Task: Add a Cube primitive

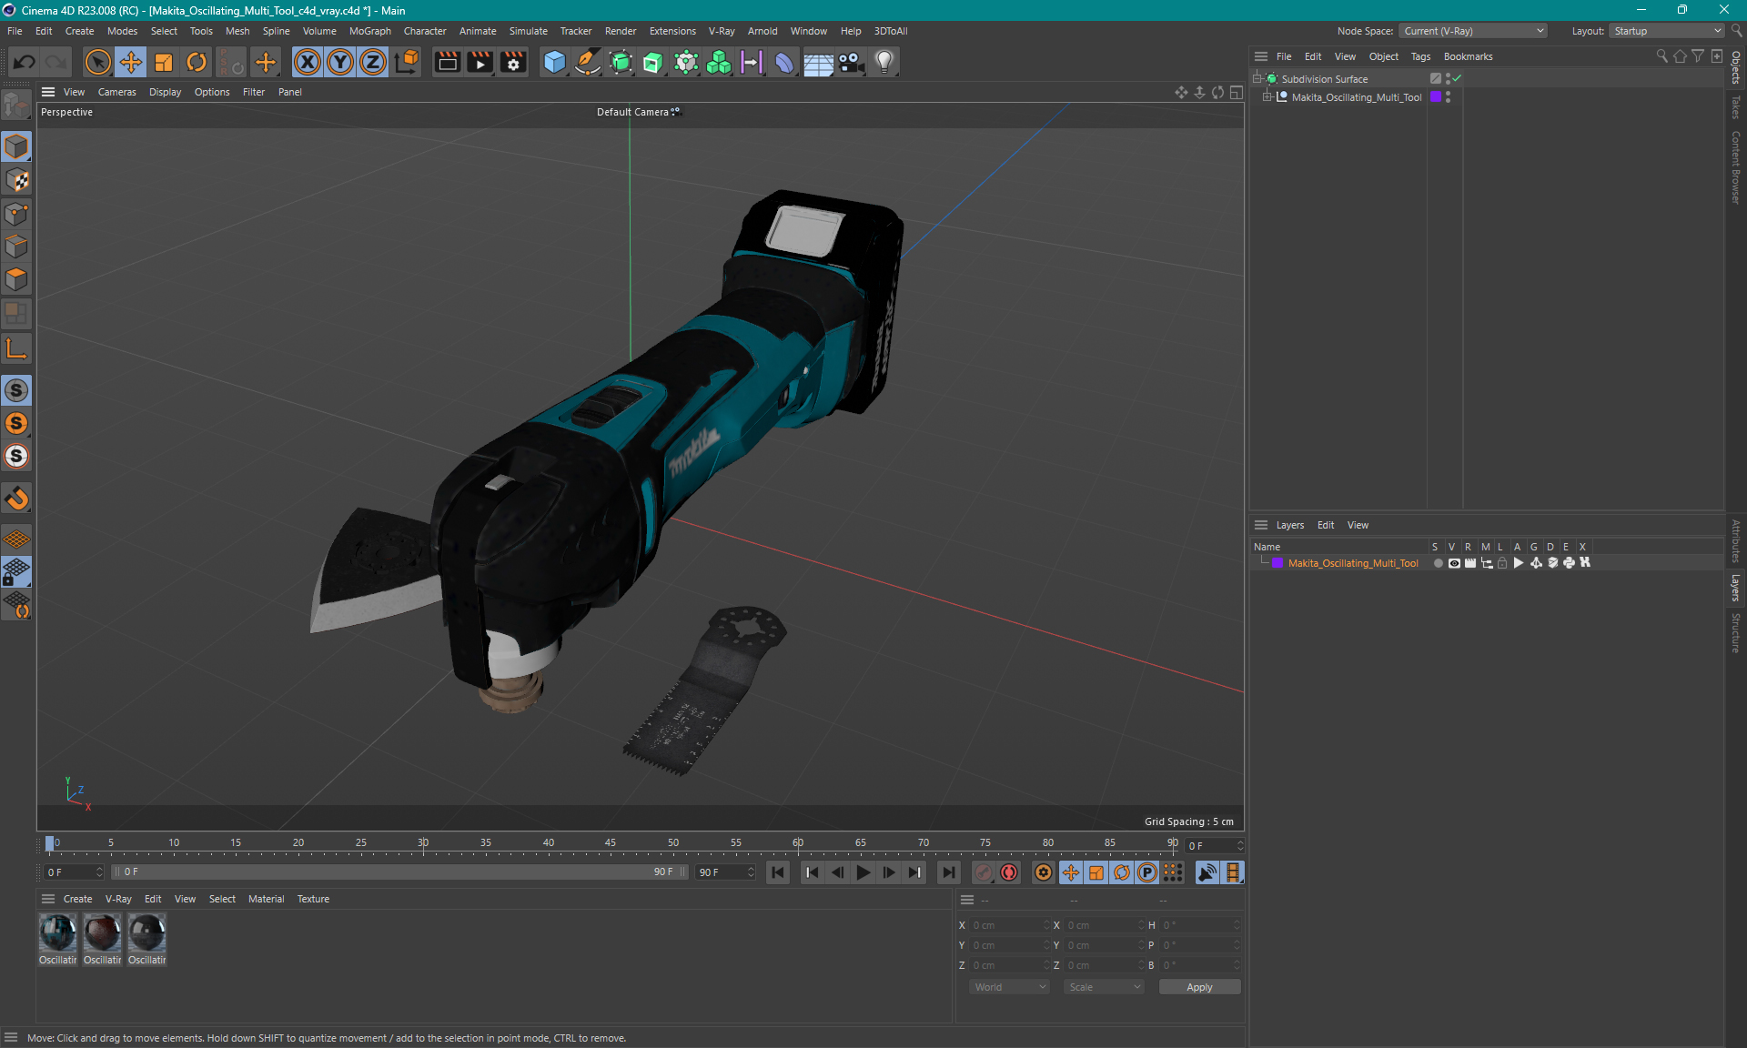Action: pyautogui.click(x=554, y=62)
